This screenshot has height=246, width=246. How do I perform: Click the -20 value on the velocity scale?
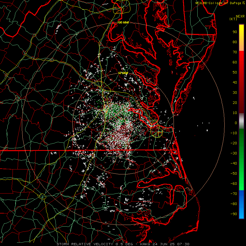[x=234, y=143]
